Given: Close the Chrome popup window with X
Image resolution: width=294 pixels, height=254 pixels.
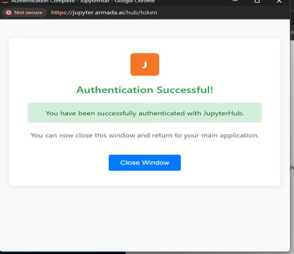Looking at the screenshot, I should (x=279, y=1).
